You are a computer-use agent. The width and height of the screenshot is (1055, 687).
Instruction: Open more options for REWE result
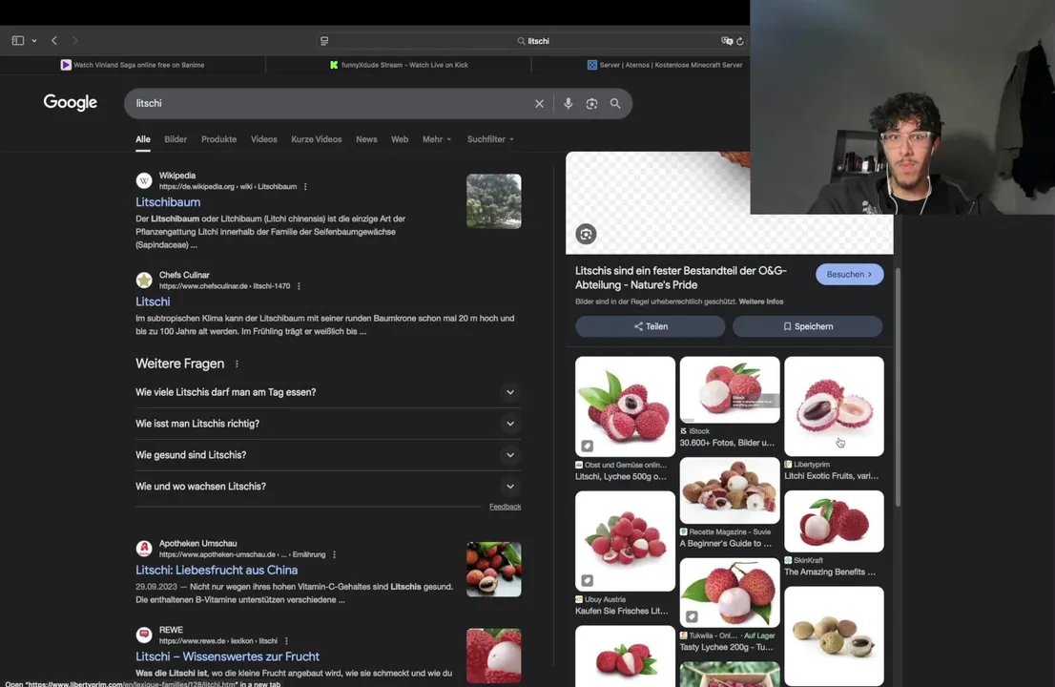[286, 640]
